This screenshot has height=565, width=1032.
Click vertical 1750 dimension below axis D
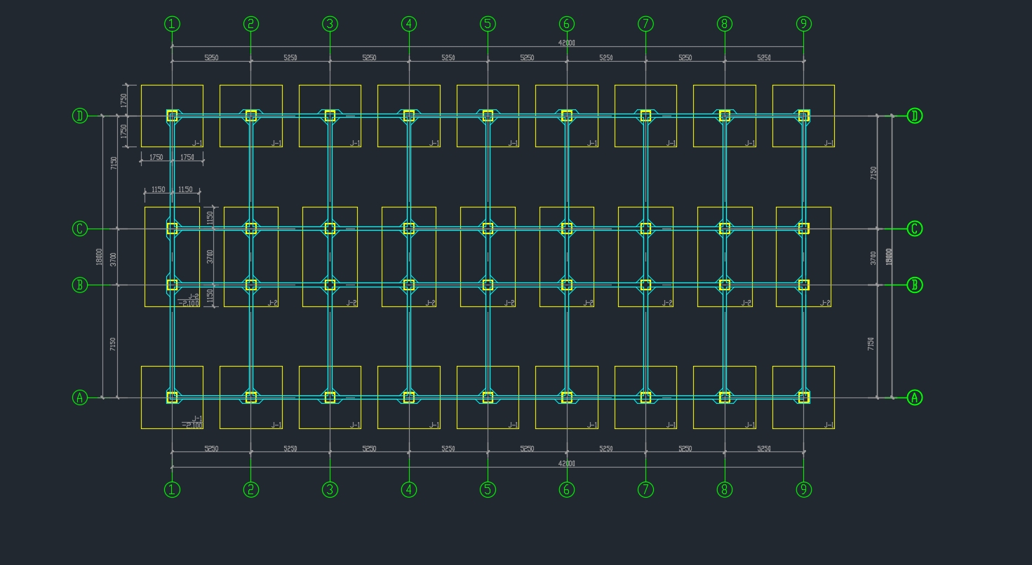[x=124, y=131]
